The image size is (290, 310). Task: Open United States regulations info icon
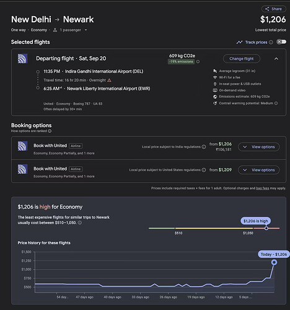point(204,170)
